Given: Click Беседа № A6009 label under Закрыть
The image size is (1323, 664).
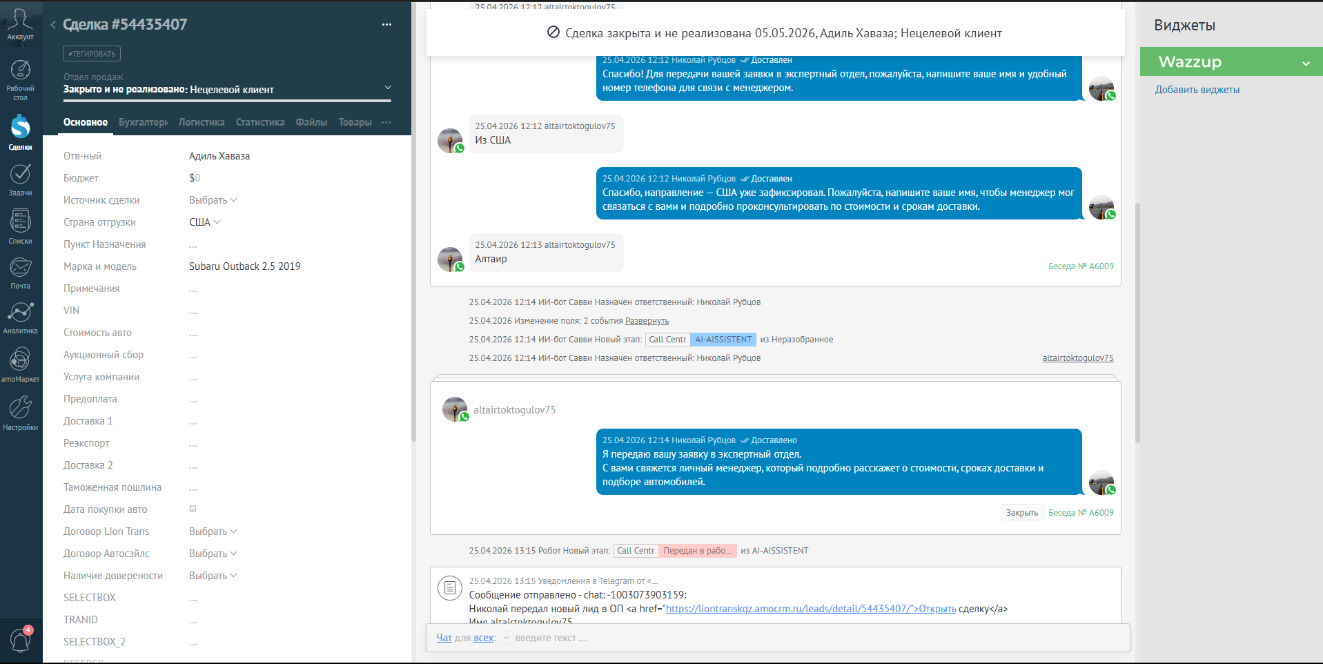Looking at the screenshot, I should click(1081, 513).
